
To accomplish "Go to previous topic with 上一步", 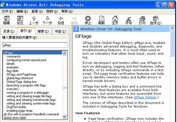I will pyautogui.click(x=34, y=20).
